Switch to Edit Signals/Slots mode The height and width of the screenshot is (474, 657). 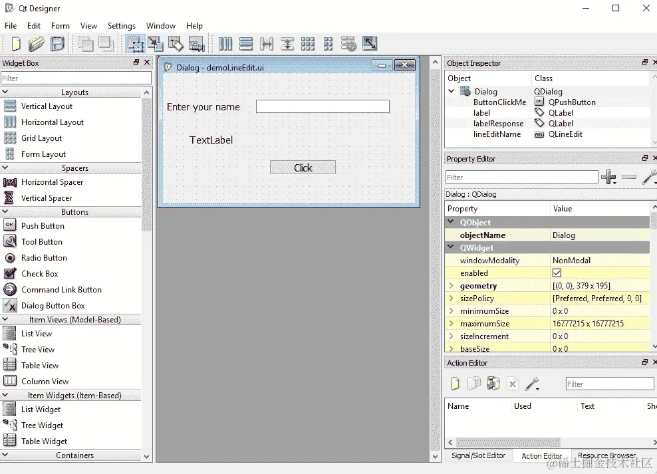(x=156, y=44)
